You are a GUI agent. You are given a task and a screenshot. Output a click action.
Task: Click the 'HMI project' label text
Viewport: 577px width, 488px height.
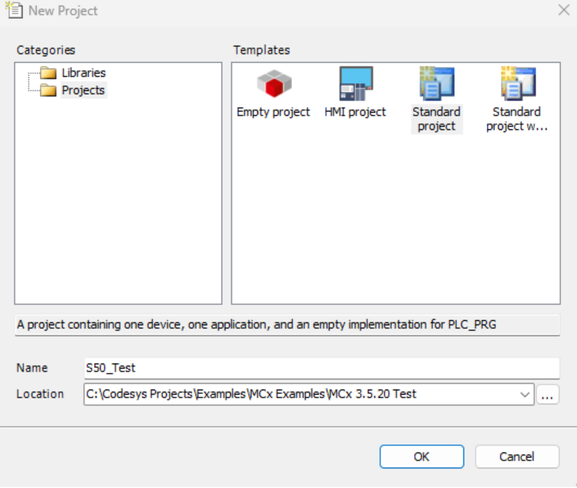point(355,112)
